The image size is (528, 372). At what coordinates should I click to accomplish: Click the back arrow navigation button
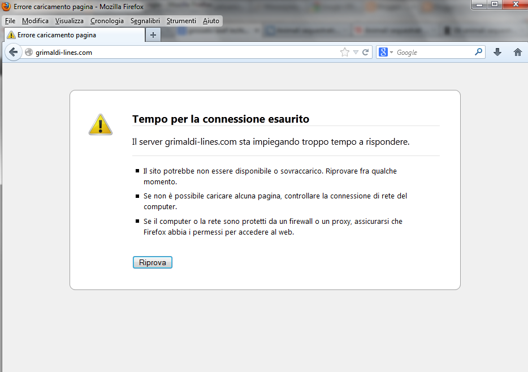[13, 52]
